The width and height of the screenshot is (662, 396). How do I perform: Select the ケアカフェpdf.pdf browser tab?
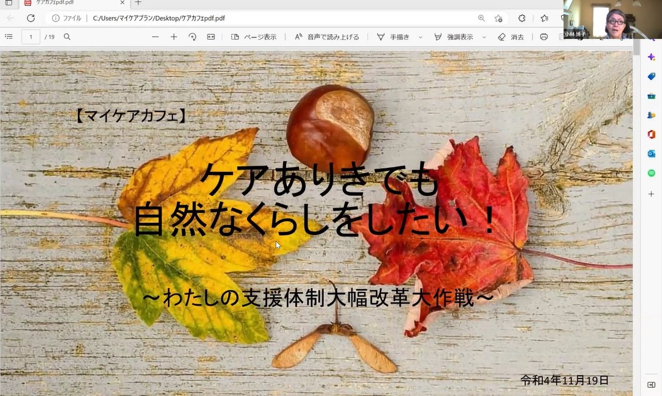click(70, 3)
